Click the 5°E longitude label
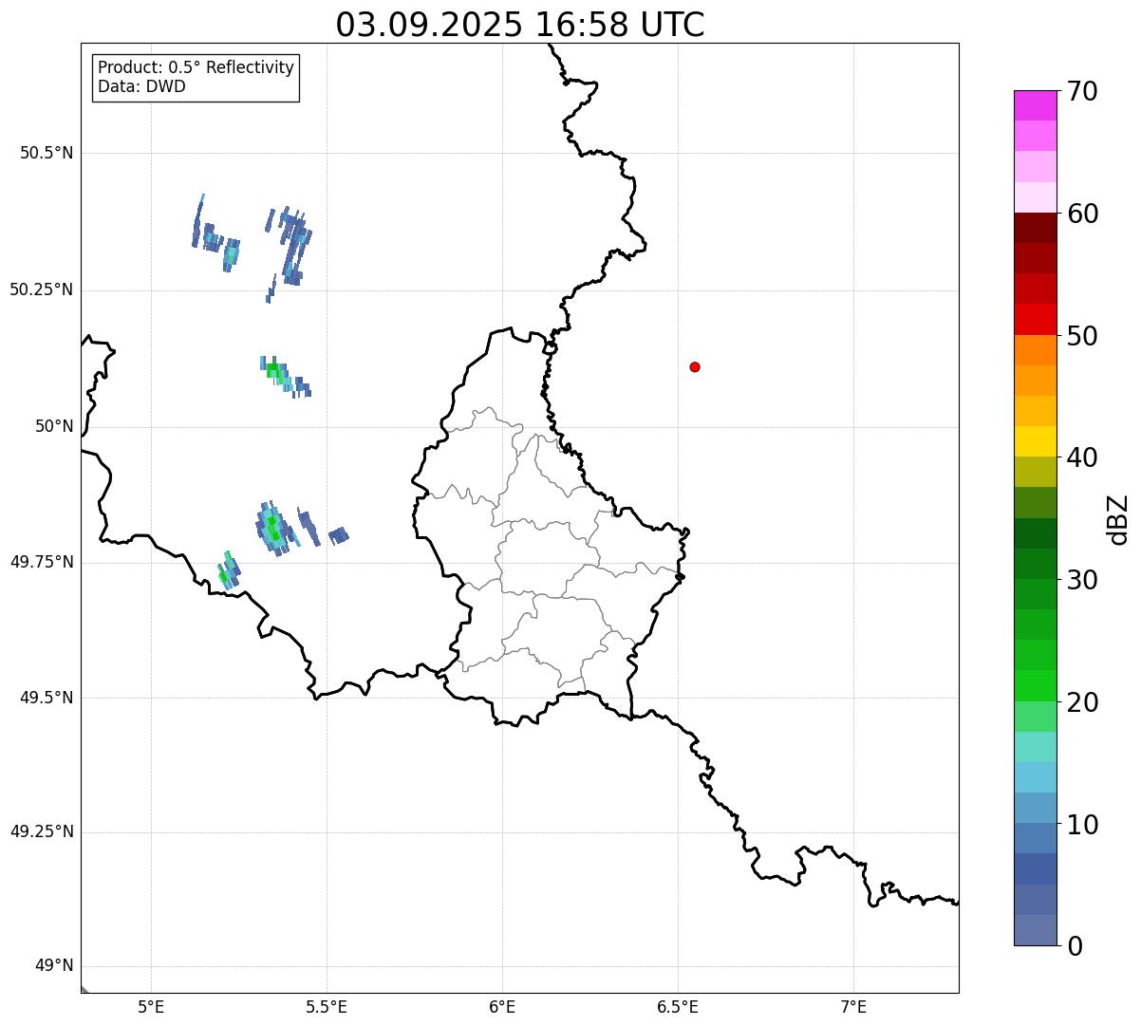This screenshot has width=1141, height=1026. point(151,1007)
